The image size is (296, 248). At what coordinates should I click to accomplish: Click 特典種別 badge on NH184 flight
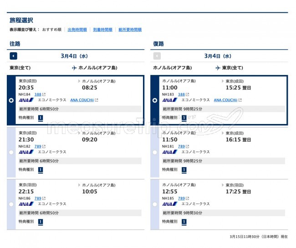(x=41, y=118)
